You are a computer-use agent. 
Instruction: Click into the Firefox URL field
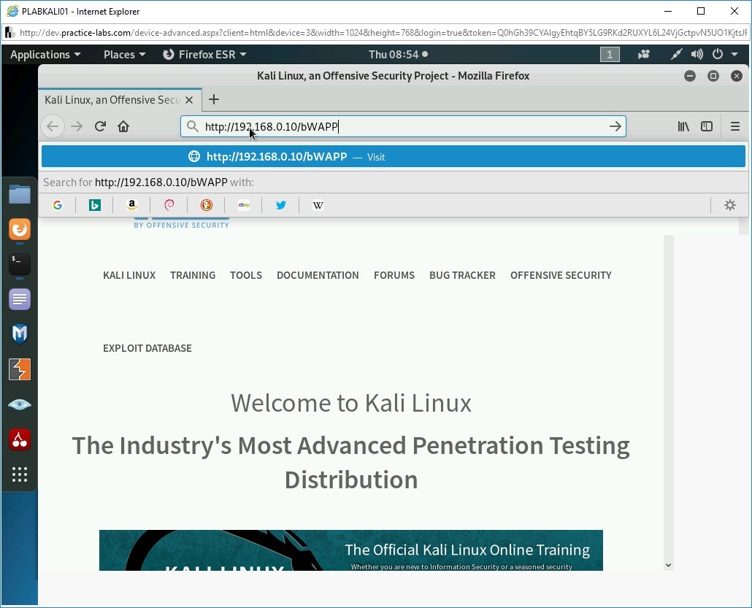tap(402, 126)
